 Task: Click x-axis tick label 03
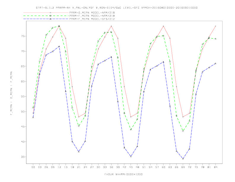39,167
